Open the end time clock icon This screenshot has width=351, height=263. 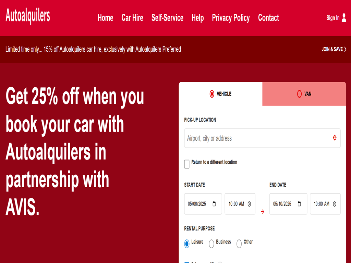pos(335,204)
